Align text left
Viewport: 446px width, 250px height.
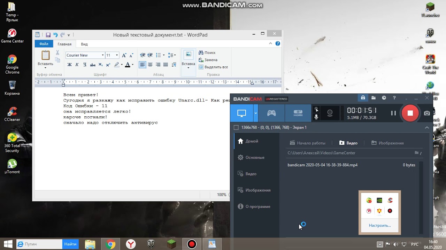point(143,65)
